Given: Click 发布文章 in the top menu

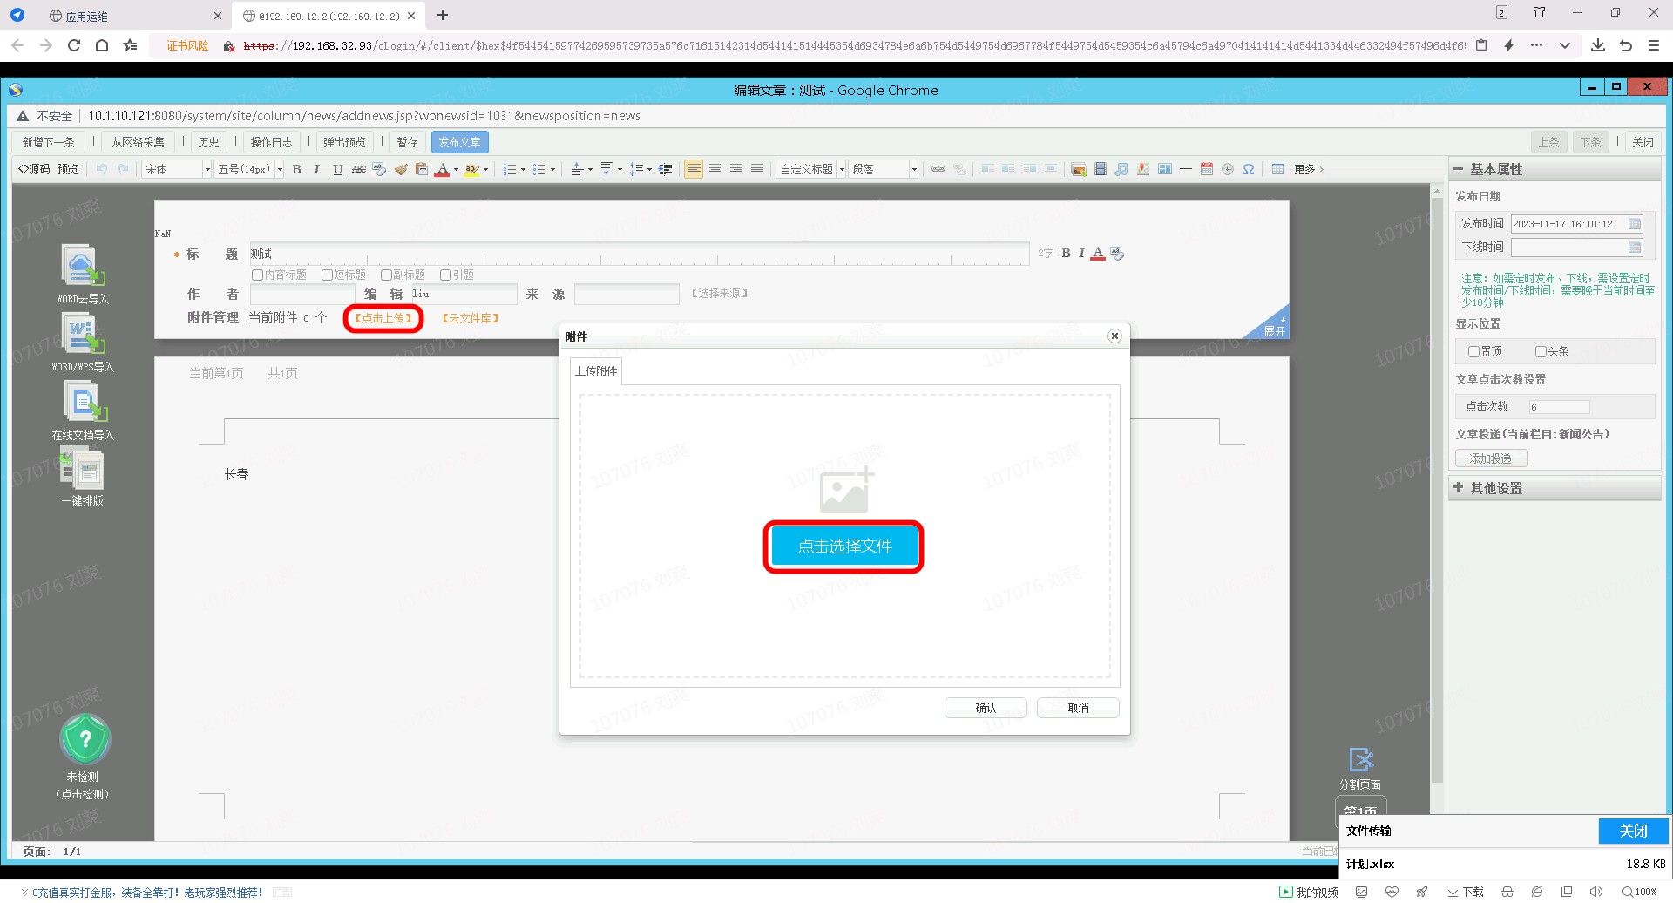Looking at the screenshot, I should click(459, 142).
